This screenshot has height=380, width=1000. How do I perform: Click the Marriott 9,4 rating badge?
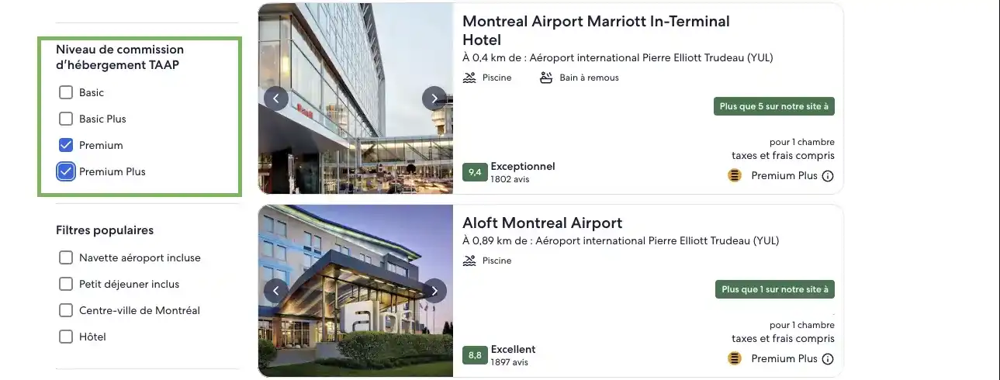pos(475,172)
